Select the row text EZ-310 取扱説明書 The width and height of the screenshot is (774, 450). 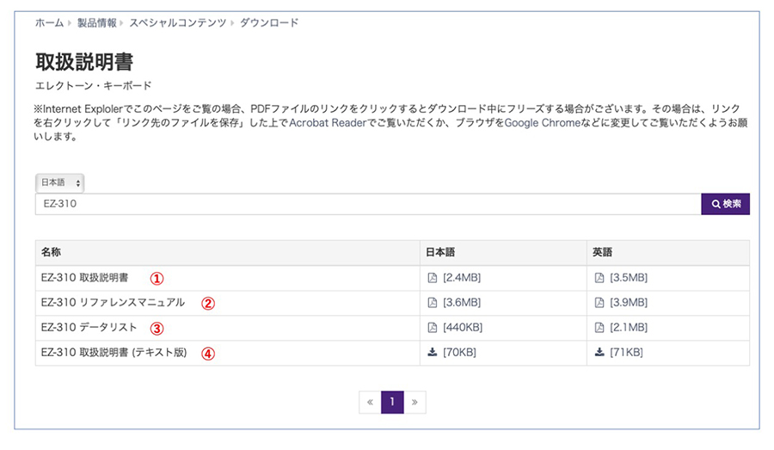84,278
